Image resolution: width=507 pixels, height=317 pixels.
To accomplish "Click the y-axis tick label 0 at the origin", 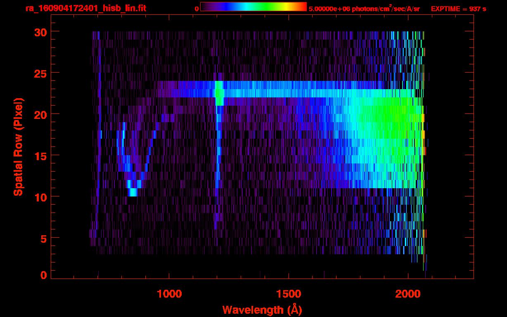I will pyautogui.click(x=44, y=275).
